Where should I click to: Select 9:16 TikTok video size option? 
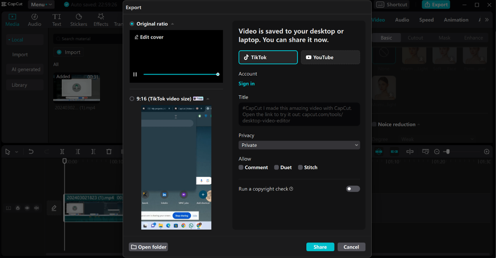pyautogui.click(x=132, y=99)
